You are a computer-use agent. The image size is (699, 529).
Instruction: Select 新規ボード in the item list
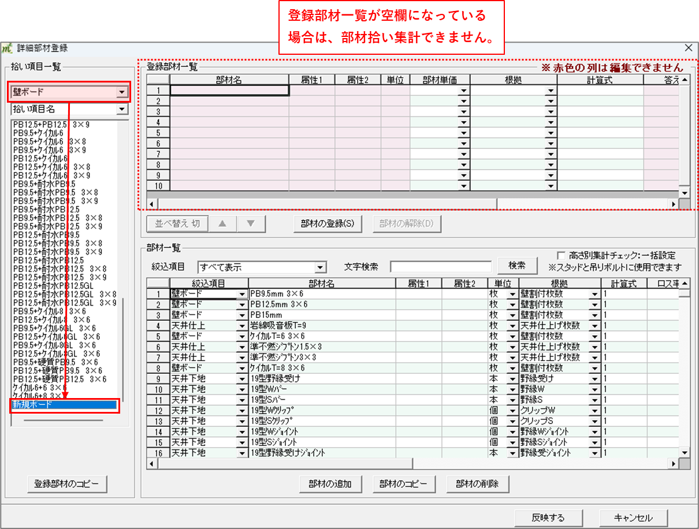pyautogui.click(x=65, y=406)
